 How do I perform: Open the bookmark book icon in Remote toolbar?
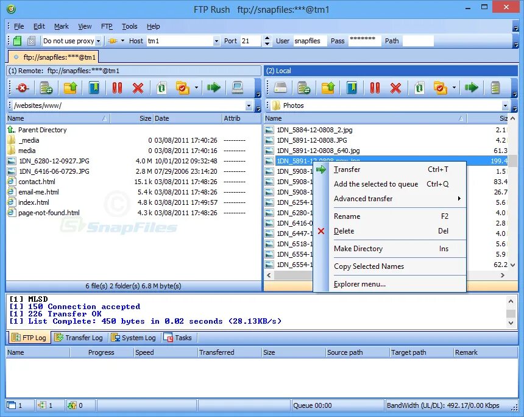[94, 88]
